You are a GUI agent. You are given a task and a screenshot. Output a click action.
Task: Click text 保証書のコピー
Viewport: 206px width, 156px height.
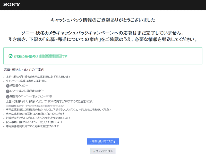tap(19, 85)
